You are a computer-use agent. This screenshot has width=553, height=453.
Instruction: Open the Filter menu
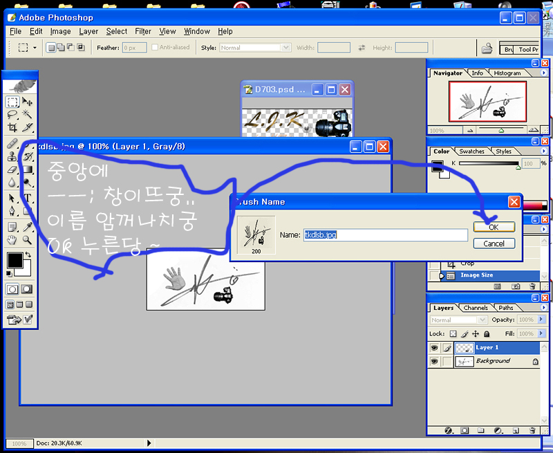click(143, 31)
